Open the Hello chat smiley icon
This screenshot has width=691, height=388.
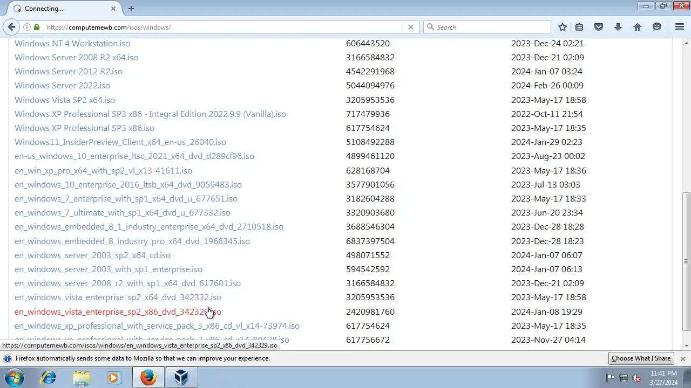pyautogui.click(x=657, y=27)
